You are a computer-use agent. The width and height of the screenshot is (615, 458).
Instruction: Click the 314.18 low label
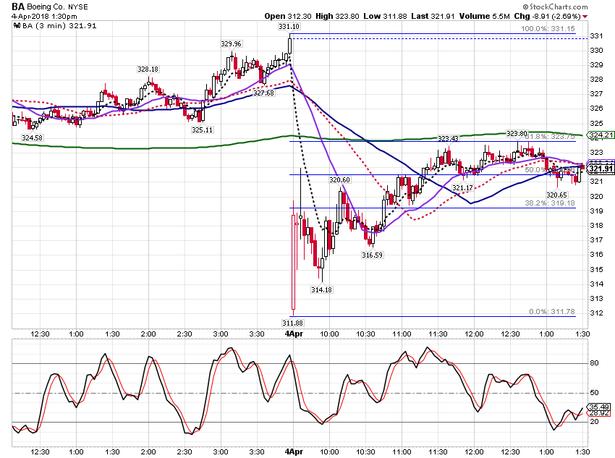click(321, 290)
